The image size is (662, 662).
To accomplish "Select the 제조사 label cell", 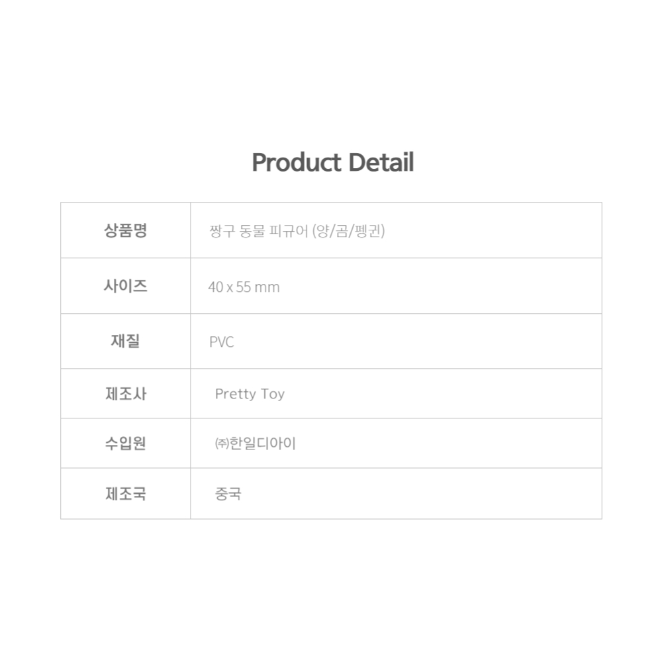I will coord(125,393).
